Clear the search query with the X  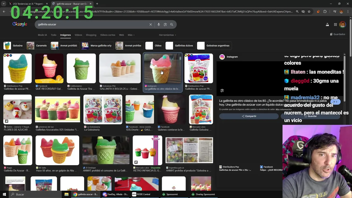(x=151, y=24)
